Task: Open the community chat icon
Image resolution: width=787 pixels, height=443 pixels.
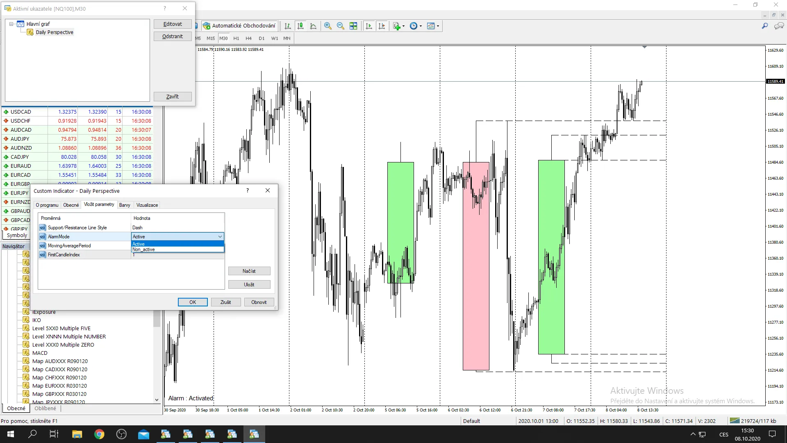Action: point(779,25)
